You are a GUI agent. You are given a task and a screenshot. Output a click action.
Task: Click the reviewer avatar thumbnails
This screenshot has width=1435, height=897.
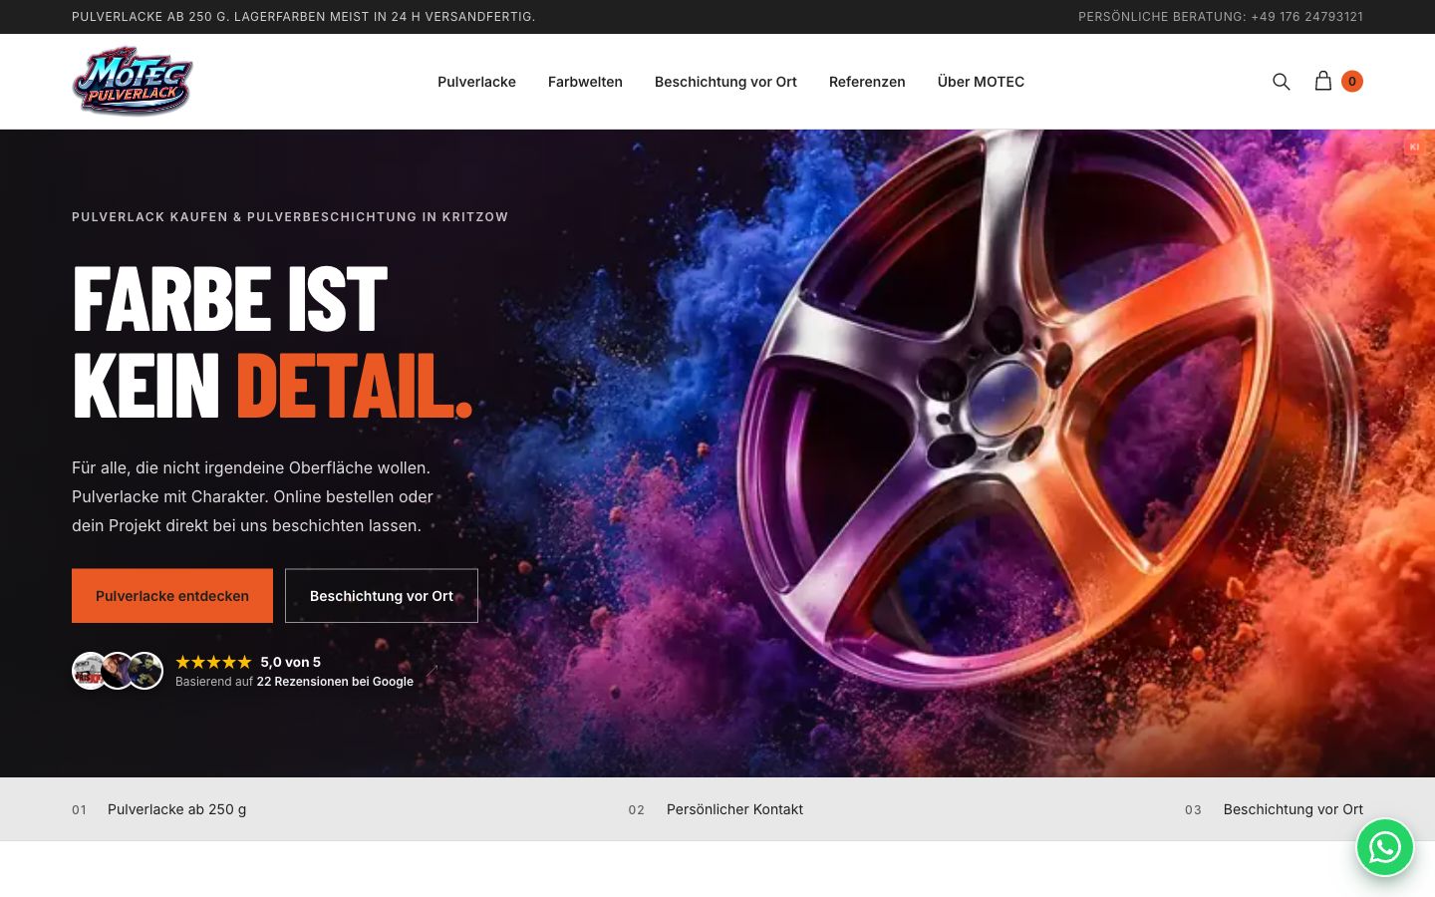point(118,671)
